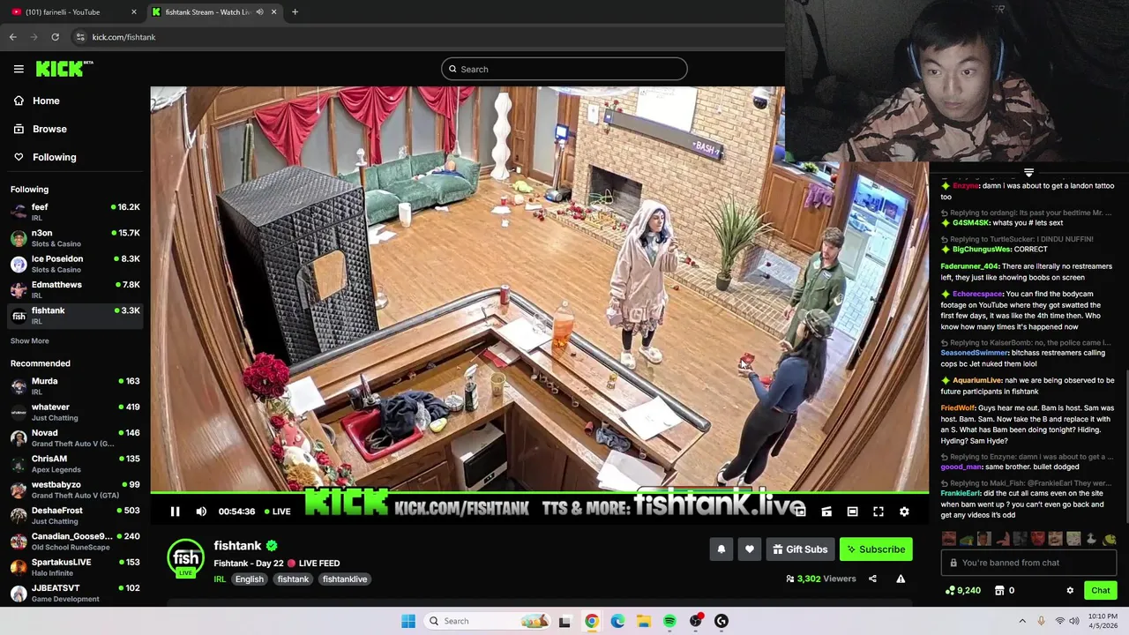Open westbabyzo channel

coord(75,489)
